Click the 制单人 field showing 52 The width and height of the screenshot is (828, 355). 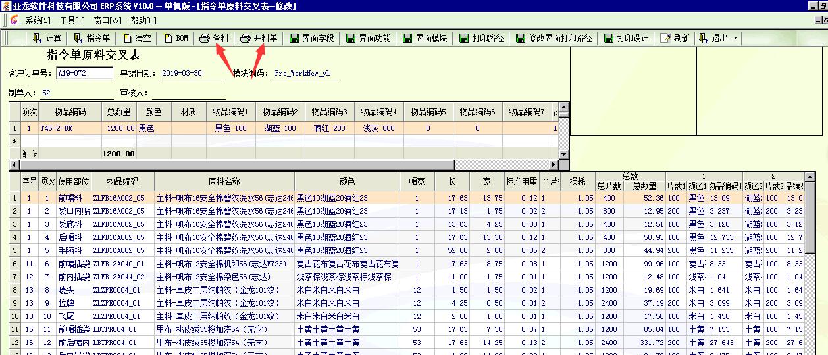77,93
